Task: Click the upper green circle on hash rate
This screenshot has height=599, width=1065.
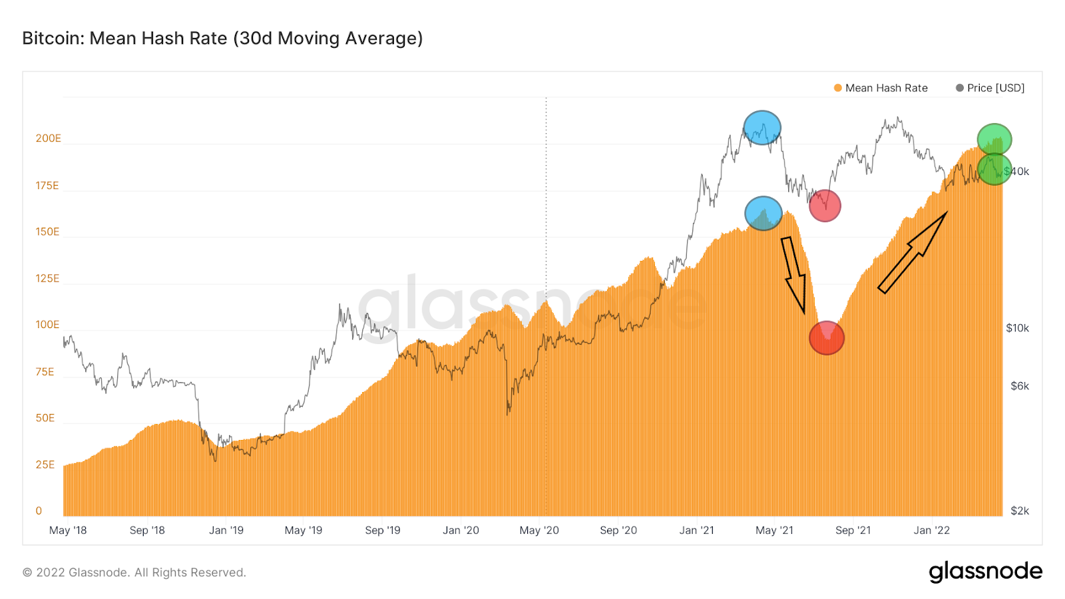Action: tap(994, 140)
